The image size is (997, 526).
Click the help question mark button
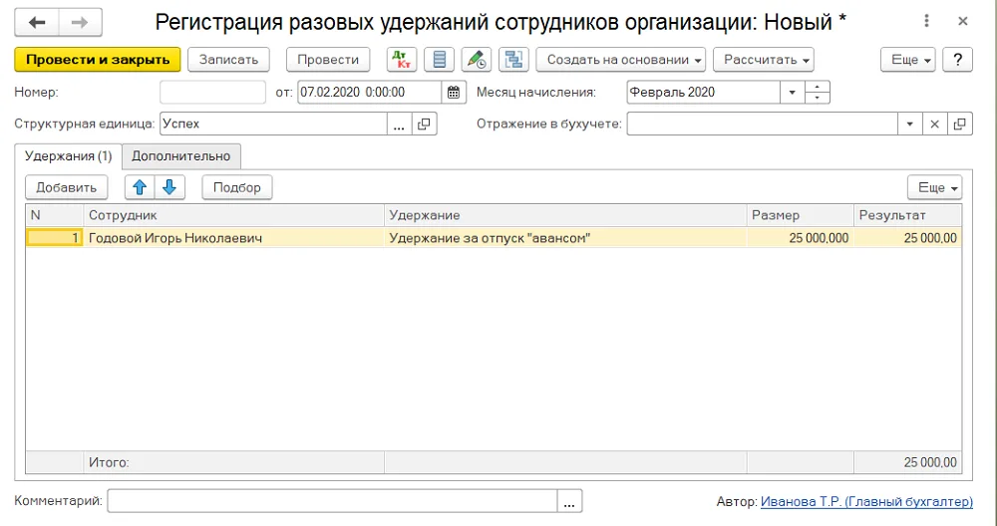tap(957, 60)
